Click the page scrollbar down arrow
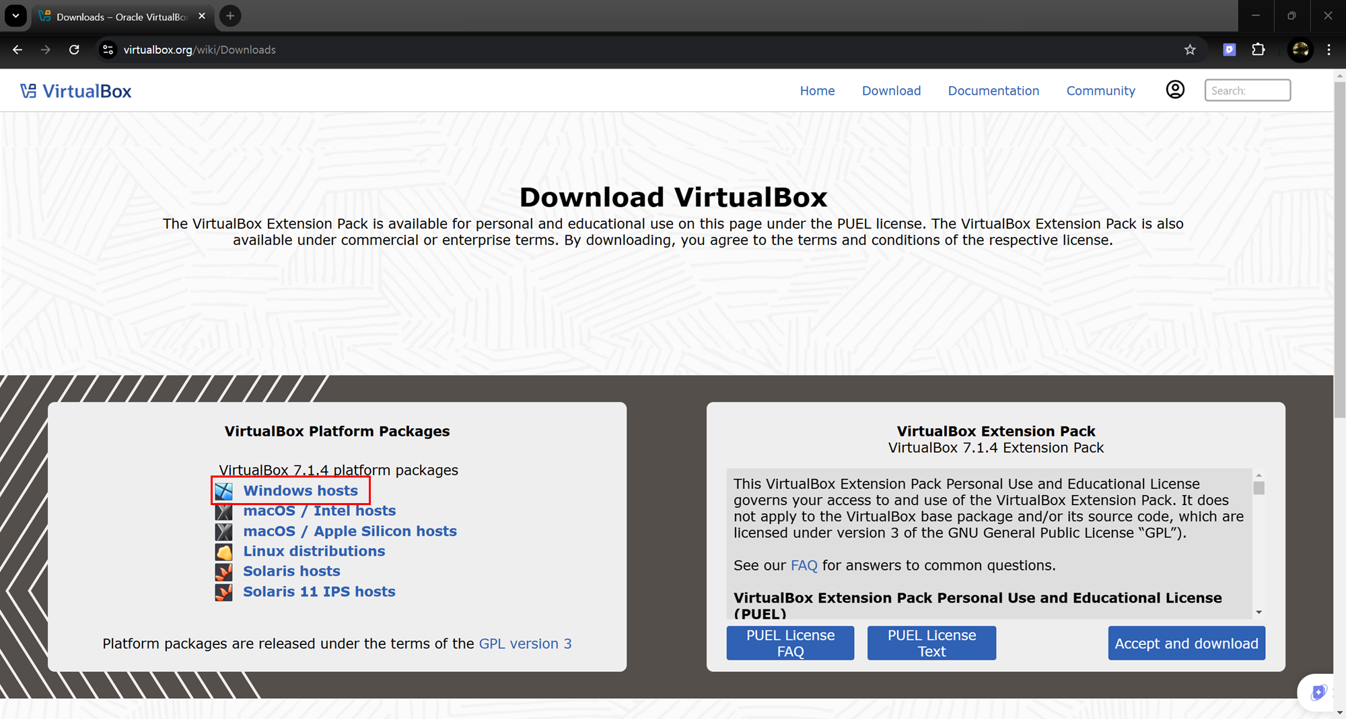The width and height of the screenshot is (1346, 719). click(x=1339, y=712)
